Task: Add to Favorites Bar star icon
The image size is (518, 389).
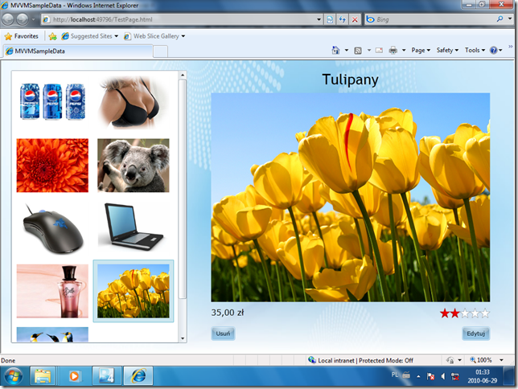Action: coord(52,36)
